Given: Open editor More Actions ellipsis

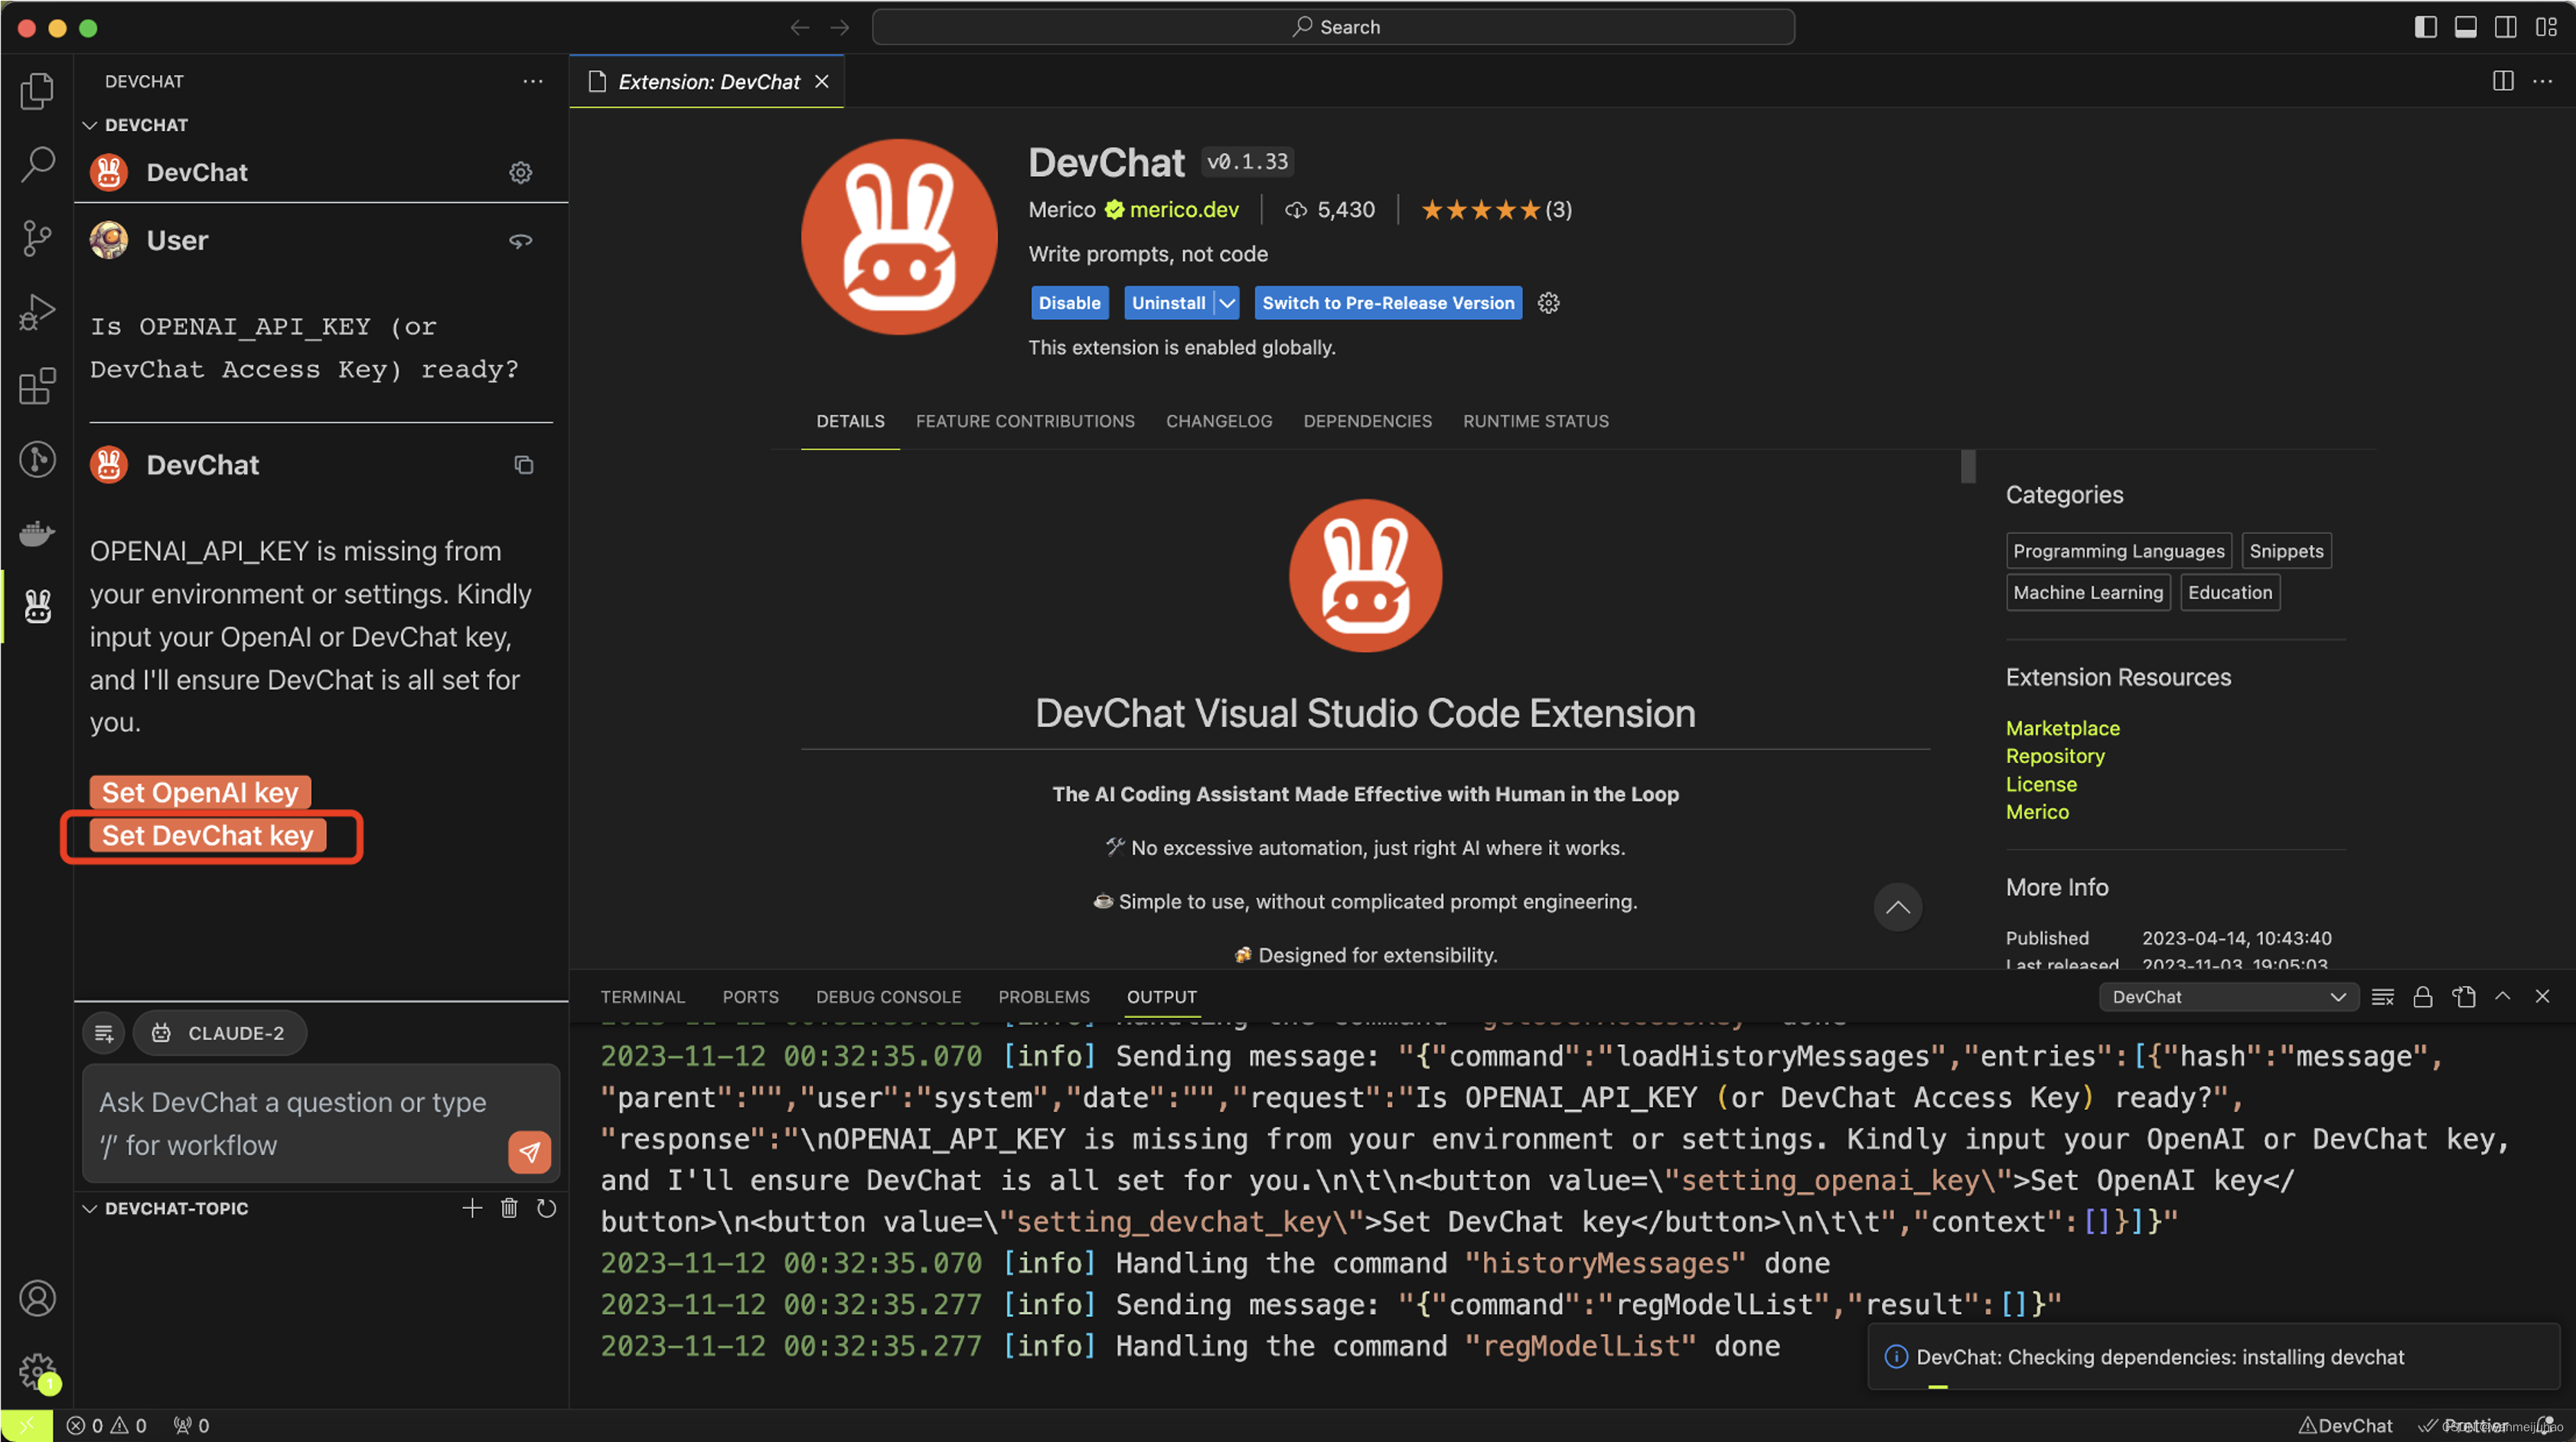Looking at the screenshot, I should [x=2542, y=81].
